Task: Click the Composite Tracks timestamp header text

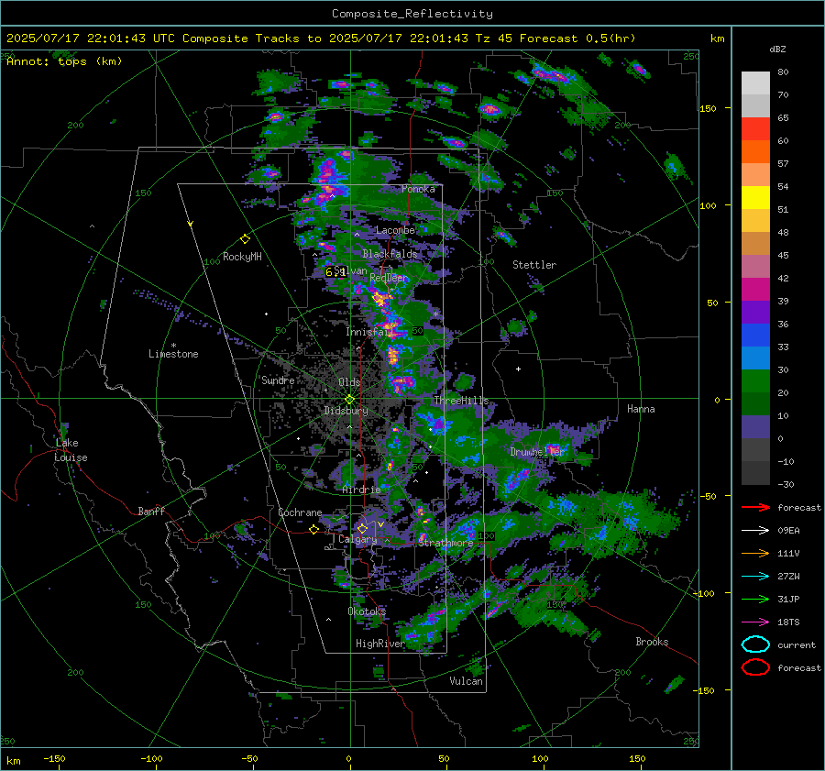Action: (321, 39)
